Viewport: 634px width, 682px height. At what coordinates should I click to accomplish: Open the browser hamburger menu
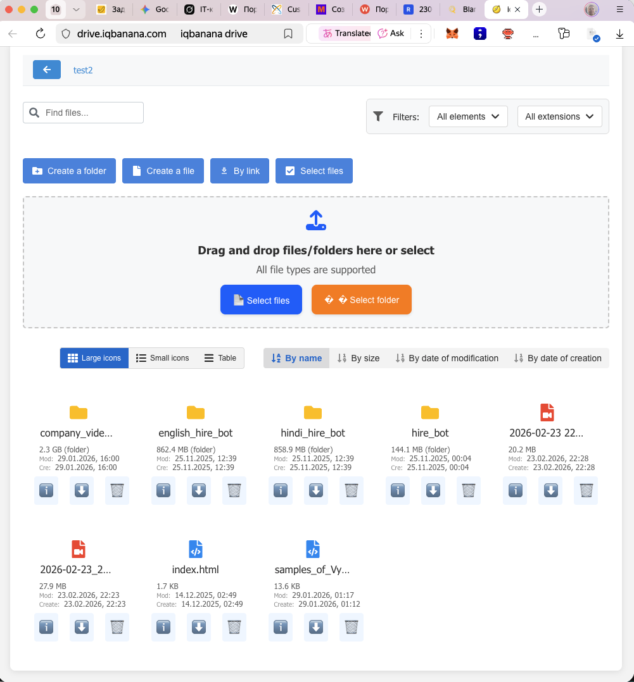click(x=619, y=9)
